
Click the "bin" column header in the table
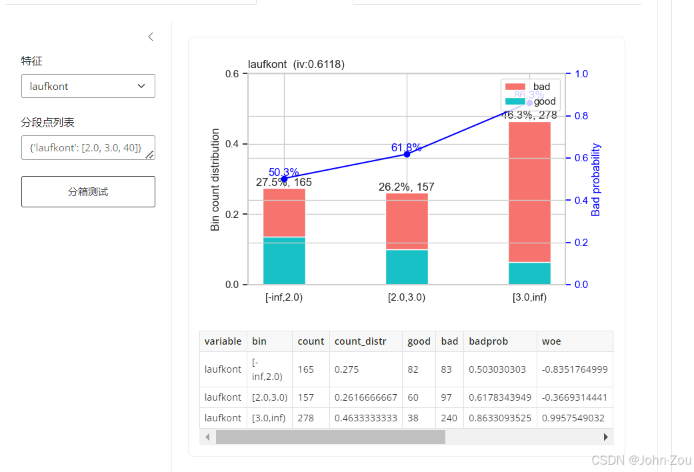tap(259, 341)
